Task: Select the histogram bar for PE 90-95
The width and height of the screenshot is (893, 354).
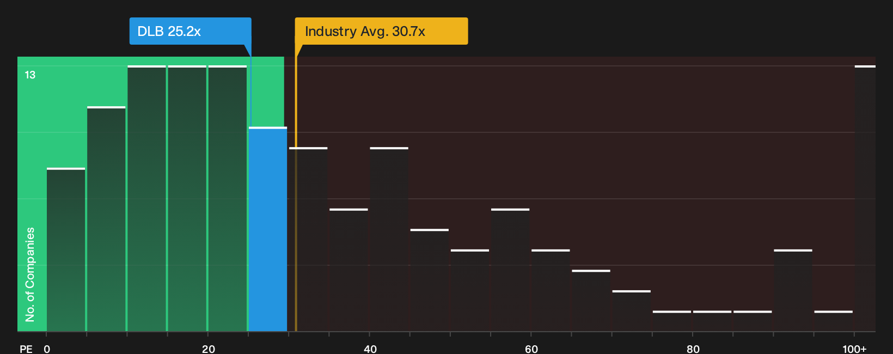Action: coord(793,291)
